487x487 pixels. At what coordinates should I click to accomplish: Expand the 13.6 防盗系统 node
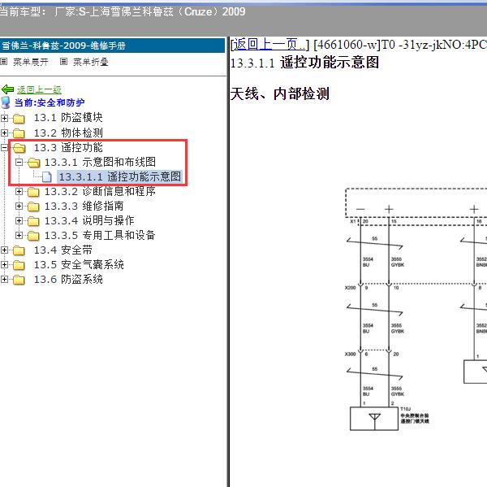click(4, 279)
